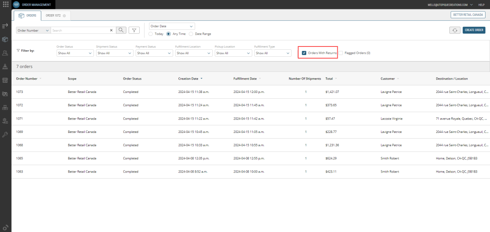Viewport: 490px width, 232px height.
Task: Expand the Order Status dropdown
Action: (75, 53)
